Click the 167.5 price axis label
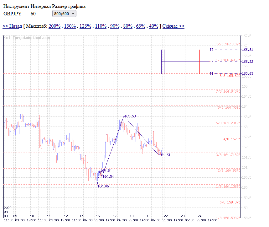Image resolution: width=269 pixels, height=227 pixels. [246, 36]
